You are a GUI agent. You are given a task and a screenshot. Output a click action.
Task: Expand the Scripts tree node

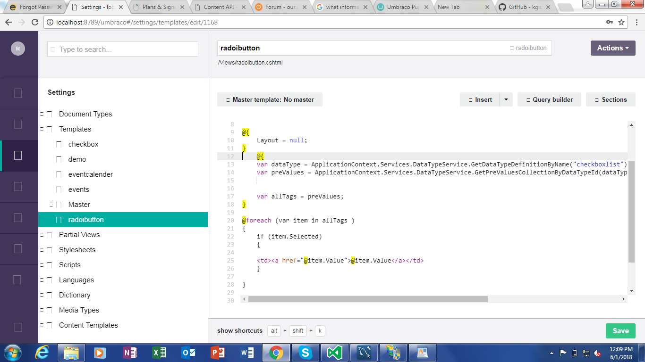coord(42,265)
